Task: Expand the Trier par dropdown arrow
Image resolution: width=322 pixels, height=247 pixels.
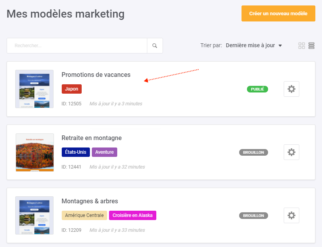Action: (280, 46)
